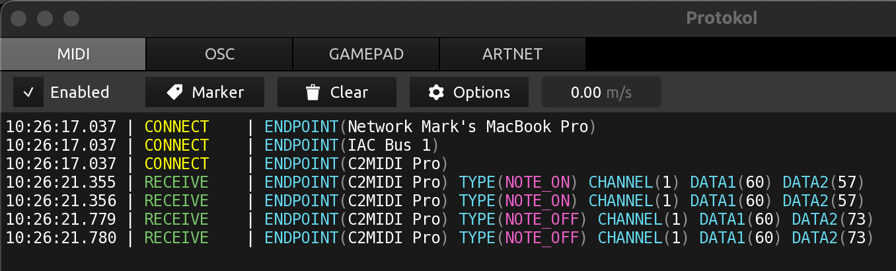Click the Marker tag icon
The height and width of the screenshot is (271, 896).
(x=174, y=93)
